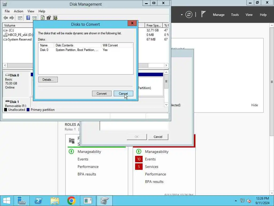Click the volume list right scroll arrow
The height and width of the screenshot is (206, 274).
(166, 65)
